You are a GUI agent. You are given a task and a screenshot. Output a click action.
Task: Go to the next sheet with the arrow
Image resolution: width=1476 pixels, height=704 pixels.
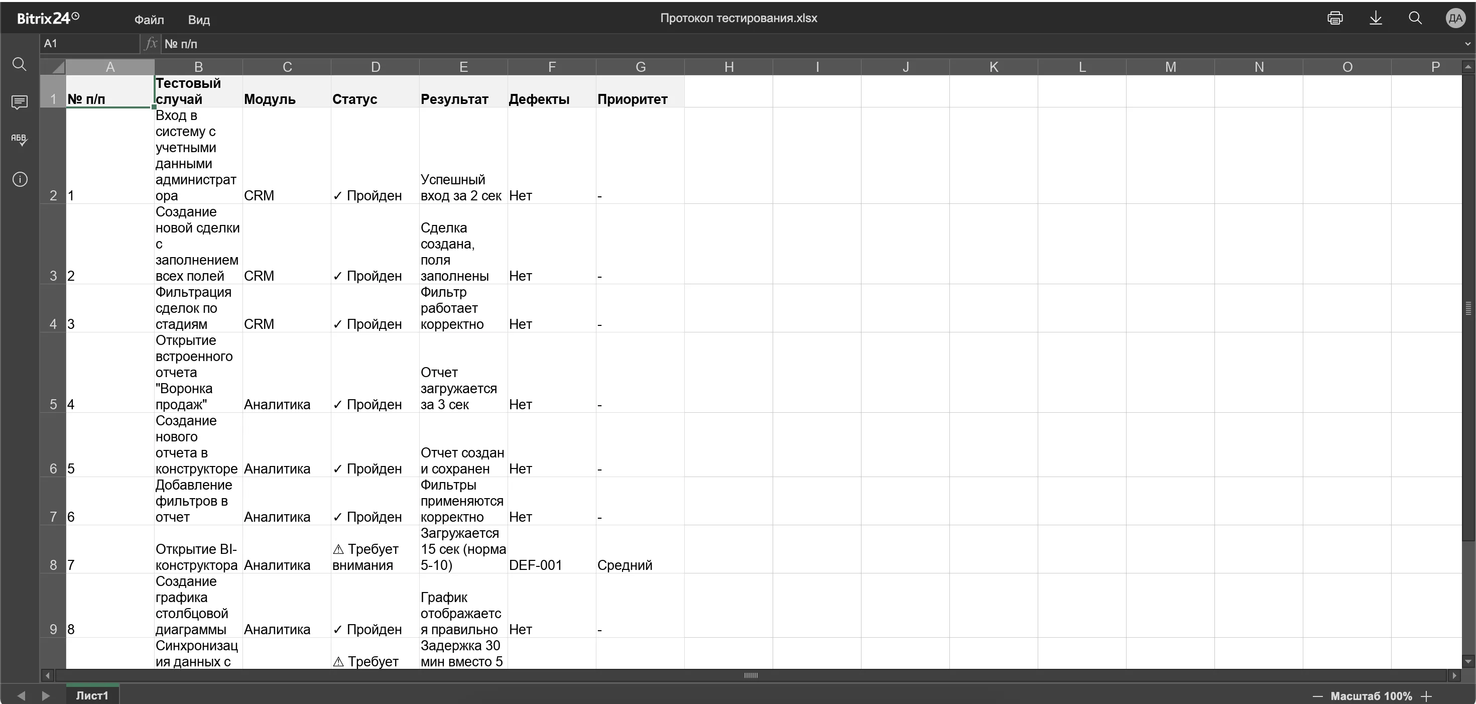point(46,695)
